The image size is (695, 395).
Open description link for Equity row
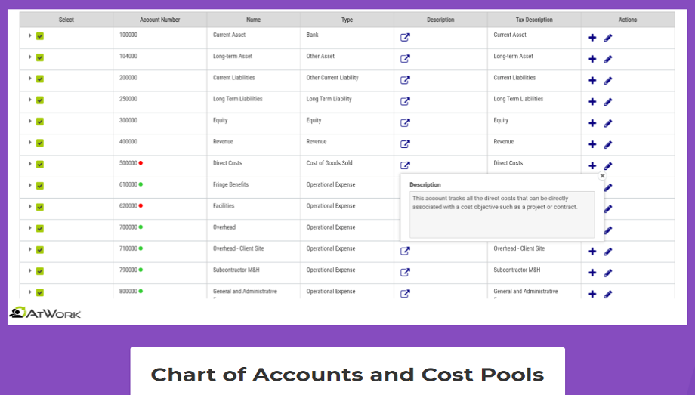[405, 123]
